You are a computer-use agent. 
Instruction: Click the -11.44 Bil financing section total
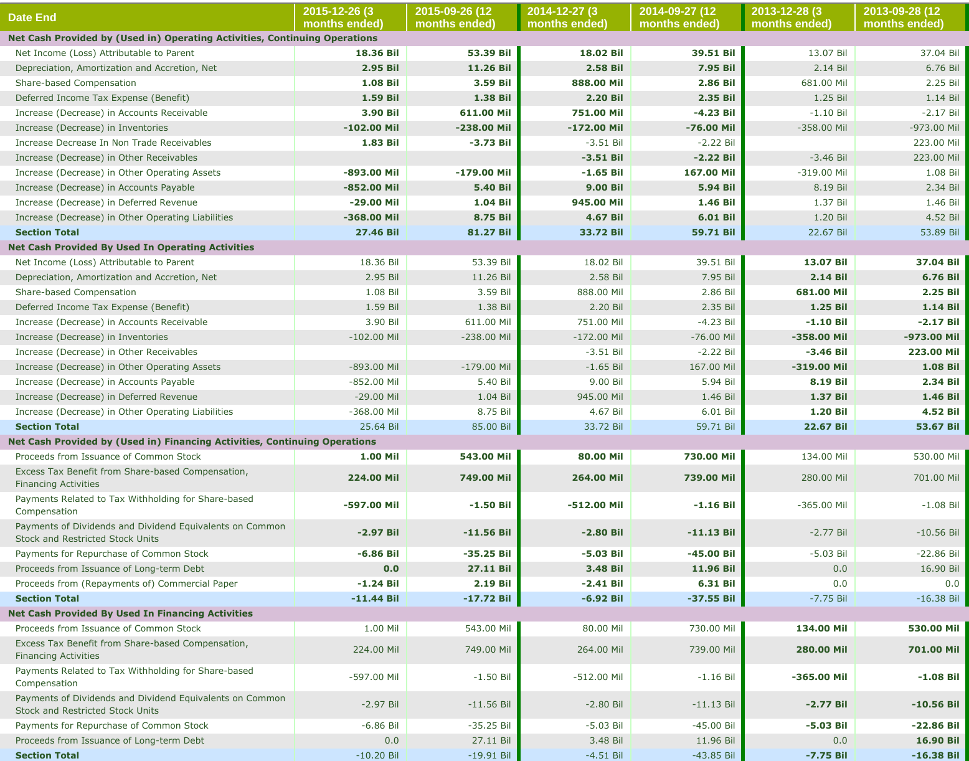point(375,598)
